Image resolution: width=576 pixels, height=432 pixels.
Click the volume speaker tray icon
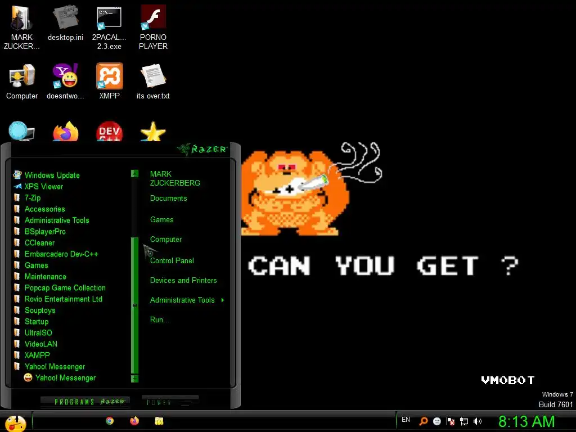tap(478, 421)
